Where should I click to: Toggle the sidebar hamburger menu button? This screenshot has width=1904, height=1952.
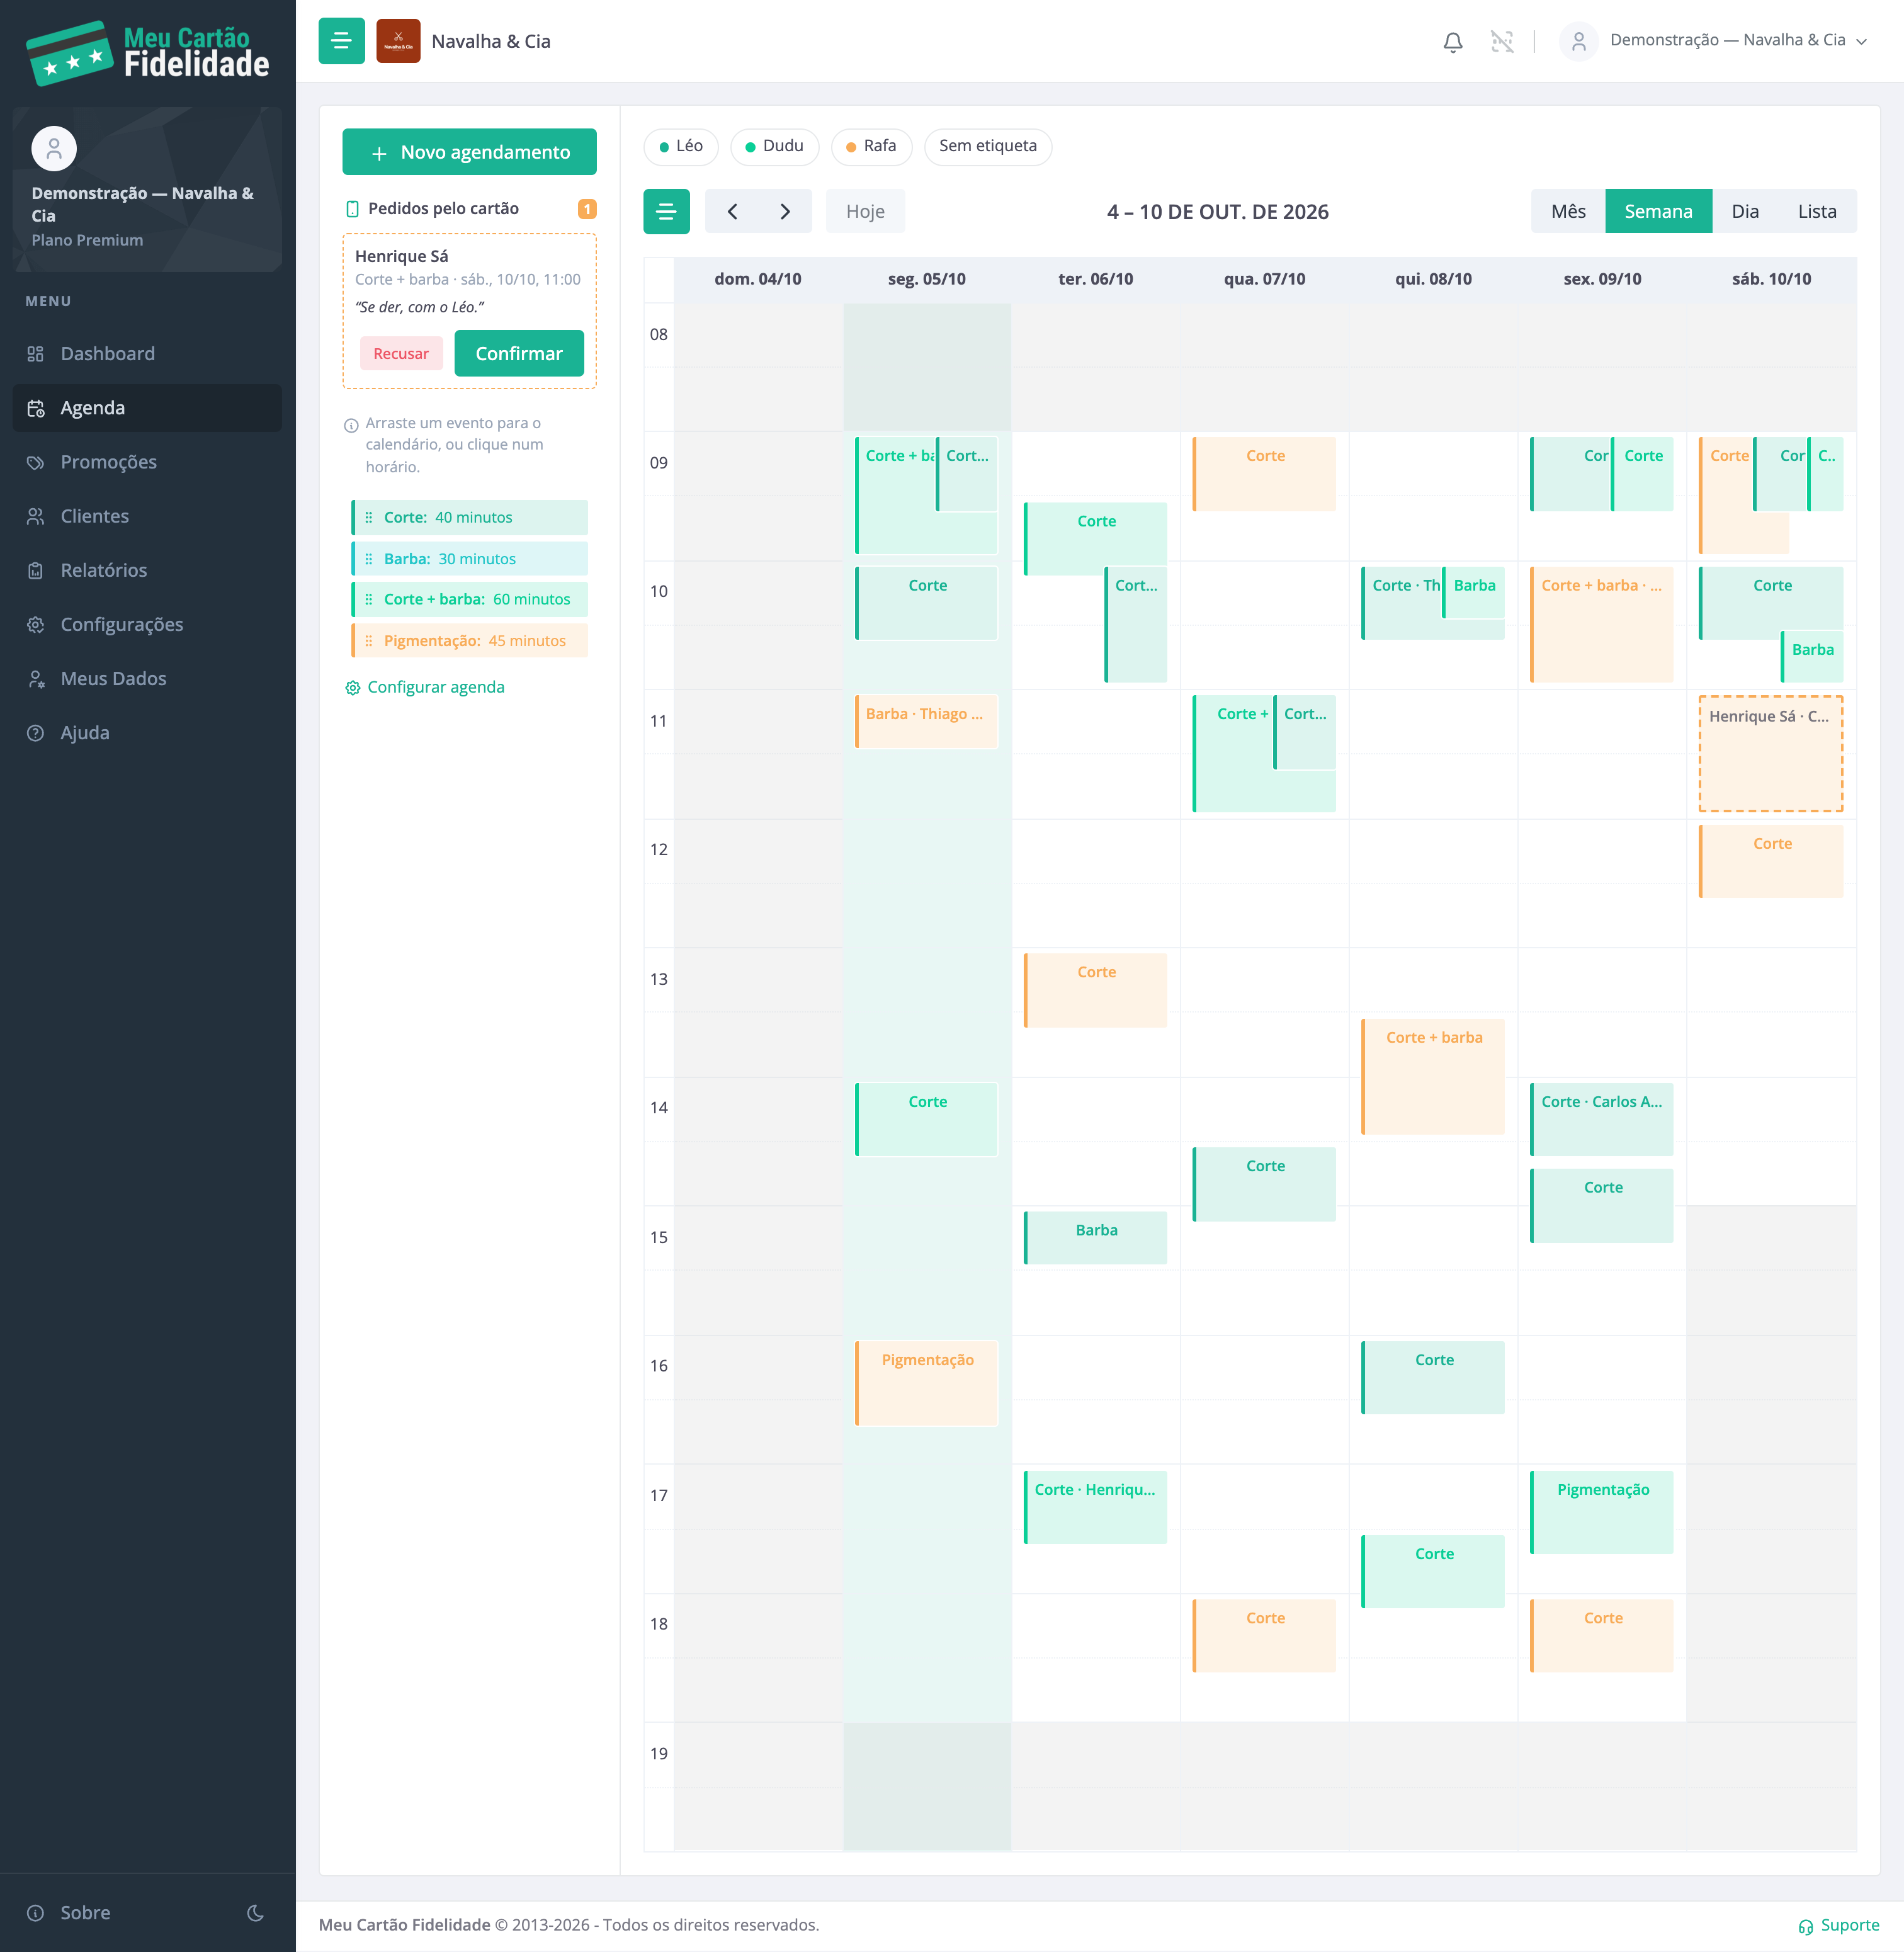[x=341, y=41]
